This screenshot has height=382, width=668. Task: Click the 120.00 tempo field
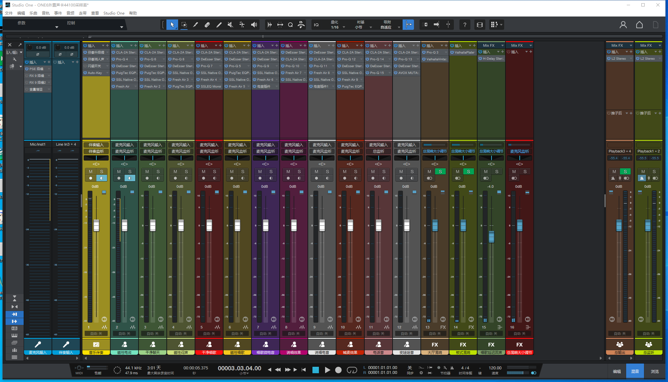pyautogui.click(x=495, y=368)
